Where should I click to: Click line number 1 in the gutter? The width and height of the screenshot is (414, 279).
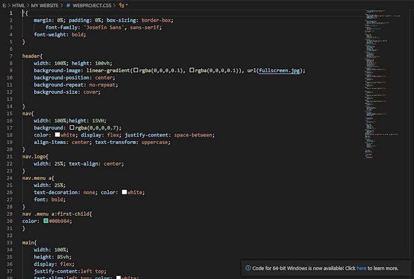point(11,13)
